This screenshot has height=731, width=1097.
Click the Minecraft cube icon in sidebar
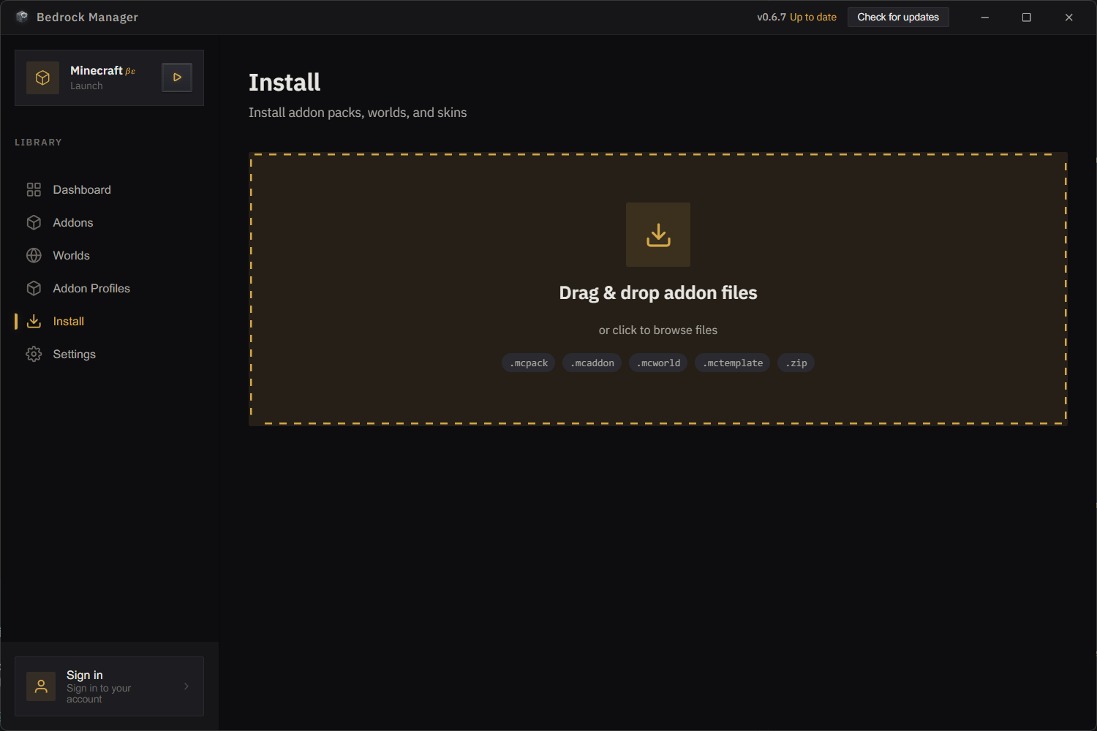(42, 77)
